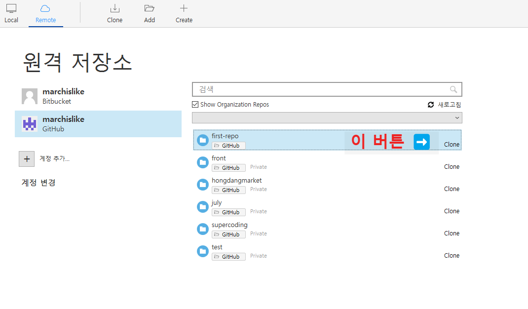
Task: Select the marchislike Bitbucket account
Action: click(x=98, y=96)
